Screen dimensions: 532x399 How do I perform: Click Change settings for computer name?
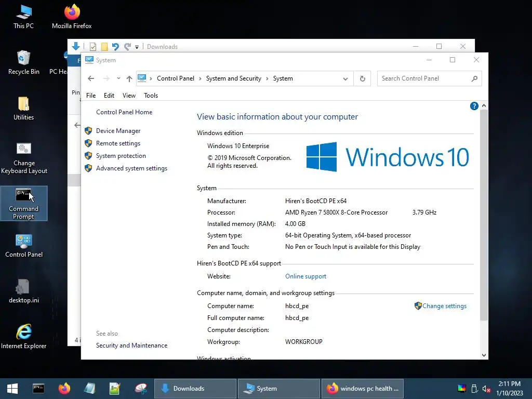pos(444,305)
